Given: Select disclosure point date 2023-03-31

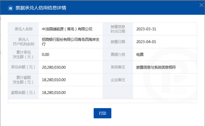Looking at the screenshot, I should point(146,29).
